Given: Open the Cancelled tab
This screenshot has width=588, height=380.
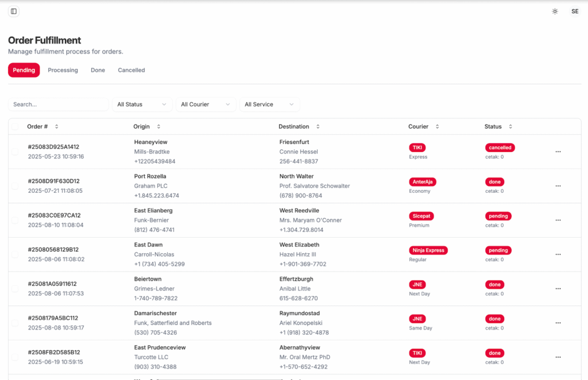Looking at the screenshot, I should 131,70.
